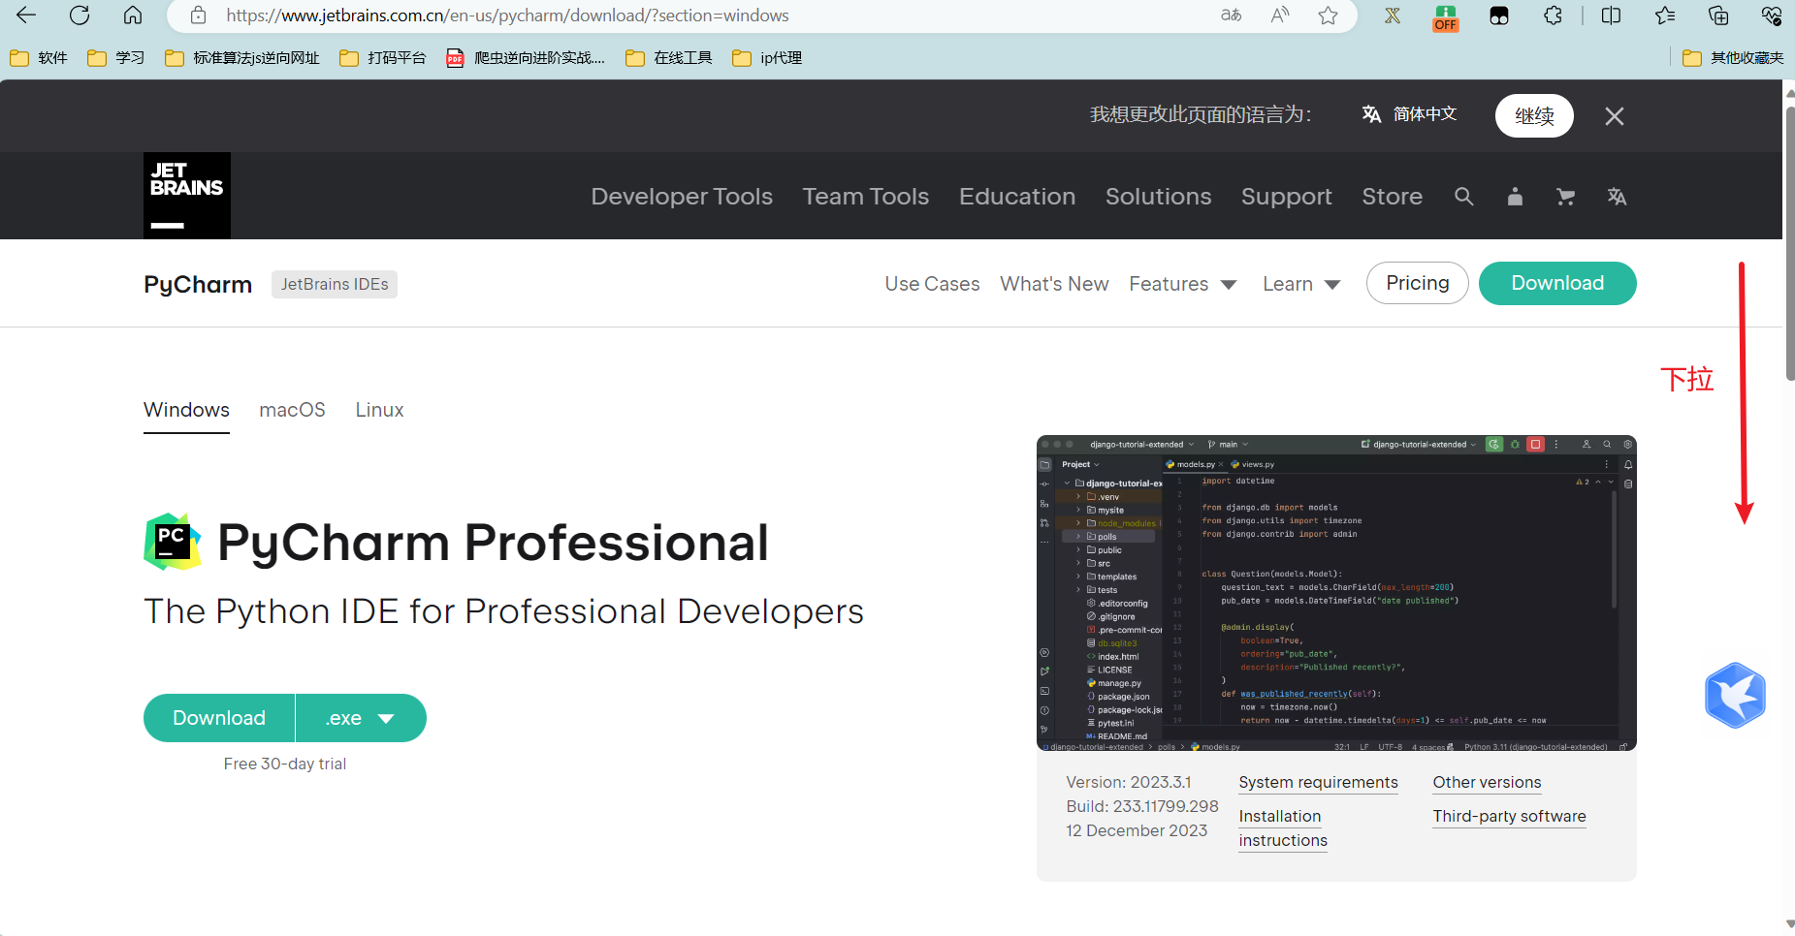Toggle split screen view in browser toolbar
1795x936 pixels.
(x=1611, y=16)
